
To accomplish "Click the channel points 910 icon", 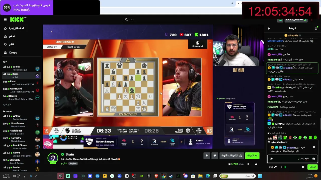I will coord(275,167).
